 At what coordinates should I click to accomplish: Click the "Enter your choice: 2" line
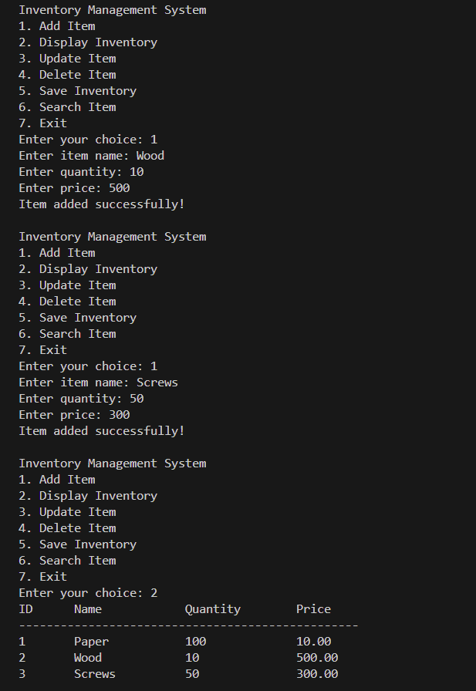(88, 593)
